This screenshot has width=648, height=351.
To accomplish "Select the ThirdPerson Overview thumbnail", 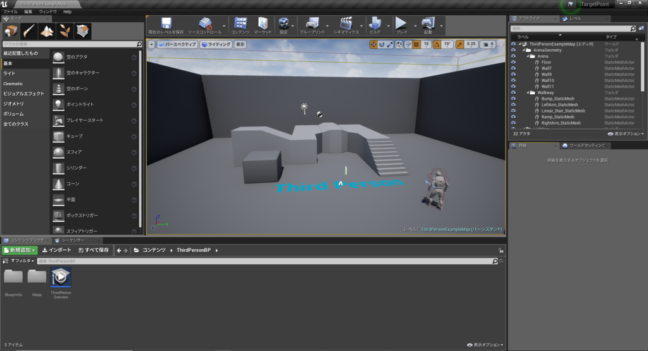I will coord(61,276).
